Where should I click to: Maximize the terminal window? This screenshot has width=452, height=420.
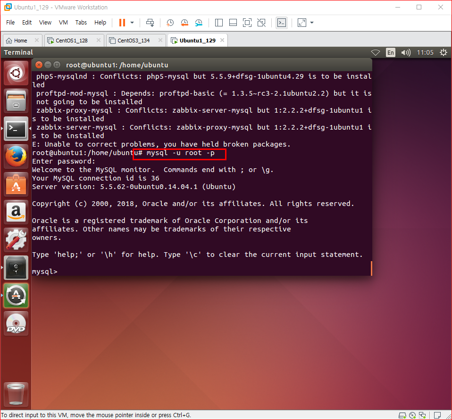click(x=57, y=65)
